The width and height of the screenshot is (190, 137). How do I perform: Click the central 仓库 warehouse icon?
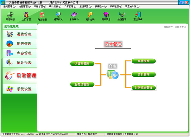pos(113,74)
